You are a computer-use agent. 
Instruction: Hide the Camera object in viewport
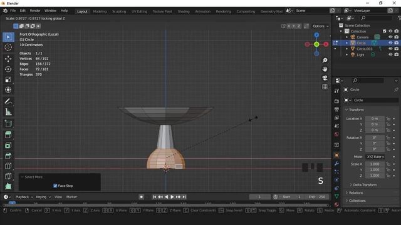click(x=390, y=37)
